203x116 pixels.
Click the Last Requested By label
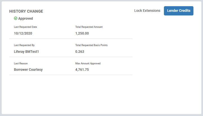(x=24, y=45)
